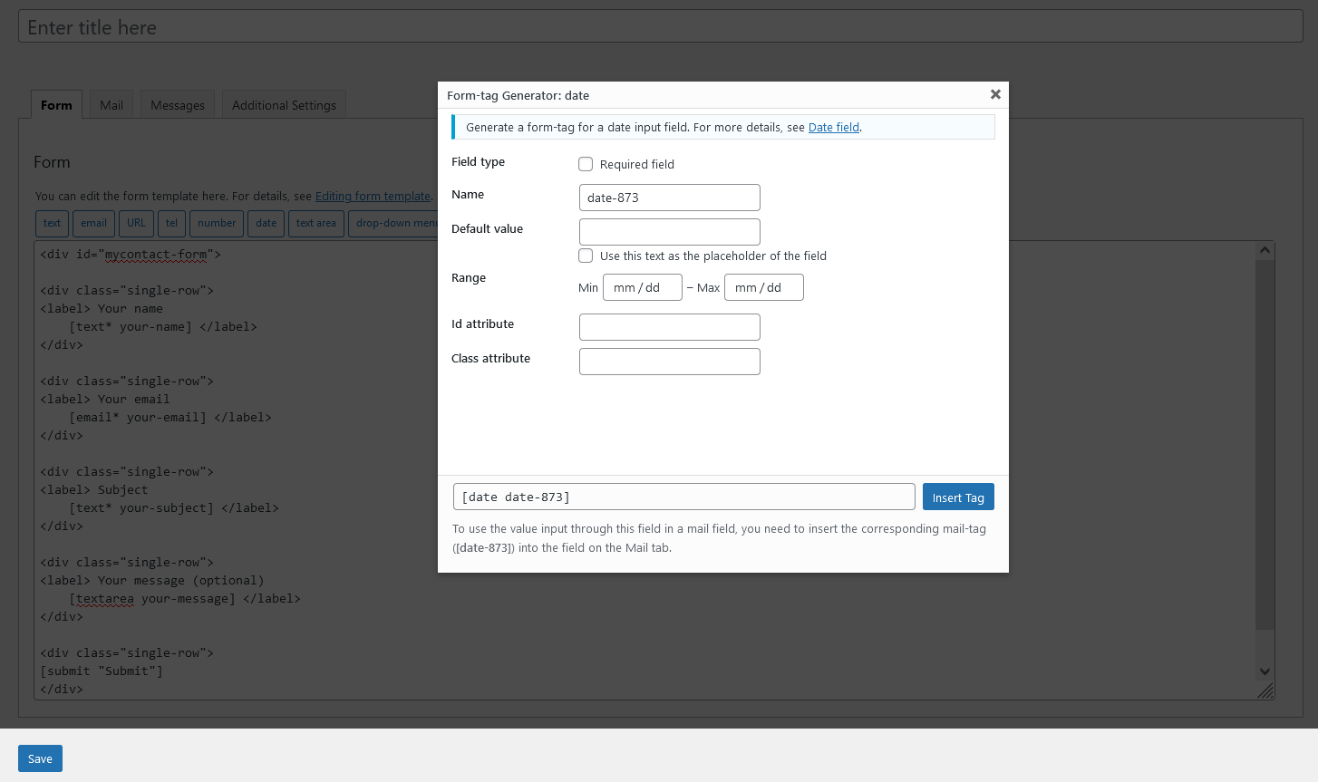
Task: Click the '<div id="mycontact-form">' code line
Action: click(131, 254)
